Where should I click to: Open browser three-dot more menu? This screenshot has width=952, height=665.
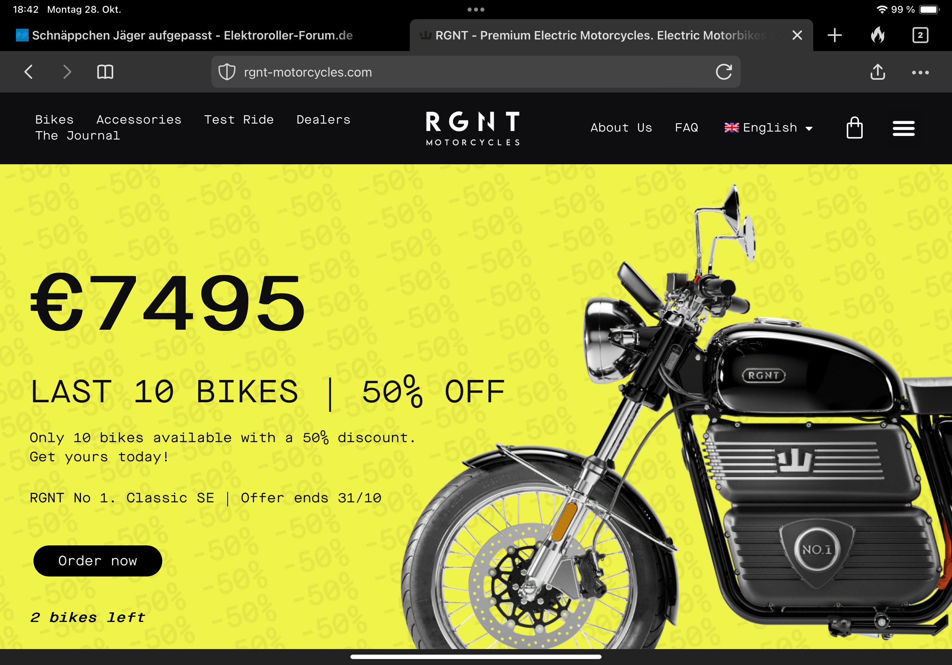(920, 73)
